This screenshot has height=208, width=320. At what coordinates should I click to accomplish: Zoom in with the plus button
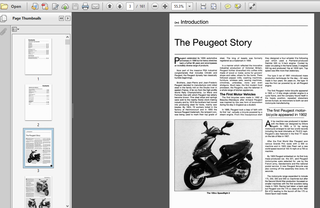165,6
